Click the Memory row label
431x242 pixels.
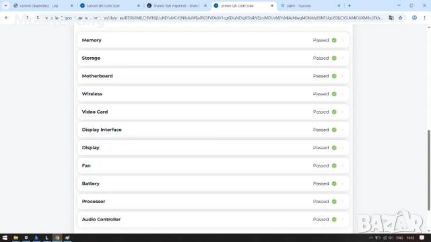(x=92, y=40)
